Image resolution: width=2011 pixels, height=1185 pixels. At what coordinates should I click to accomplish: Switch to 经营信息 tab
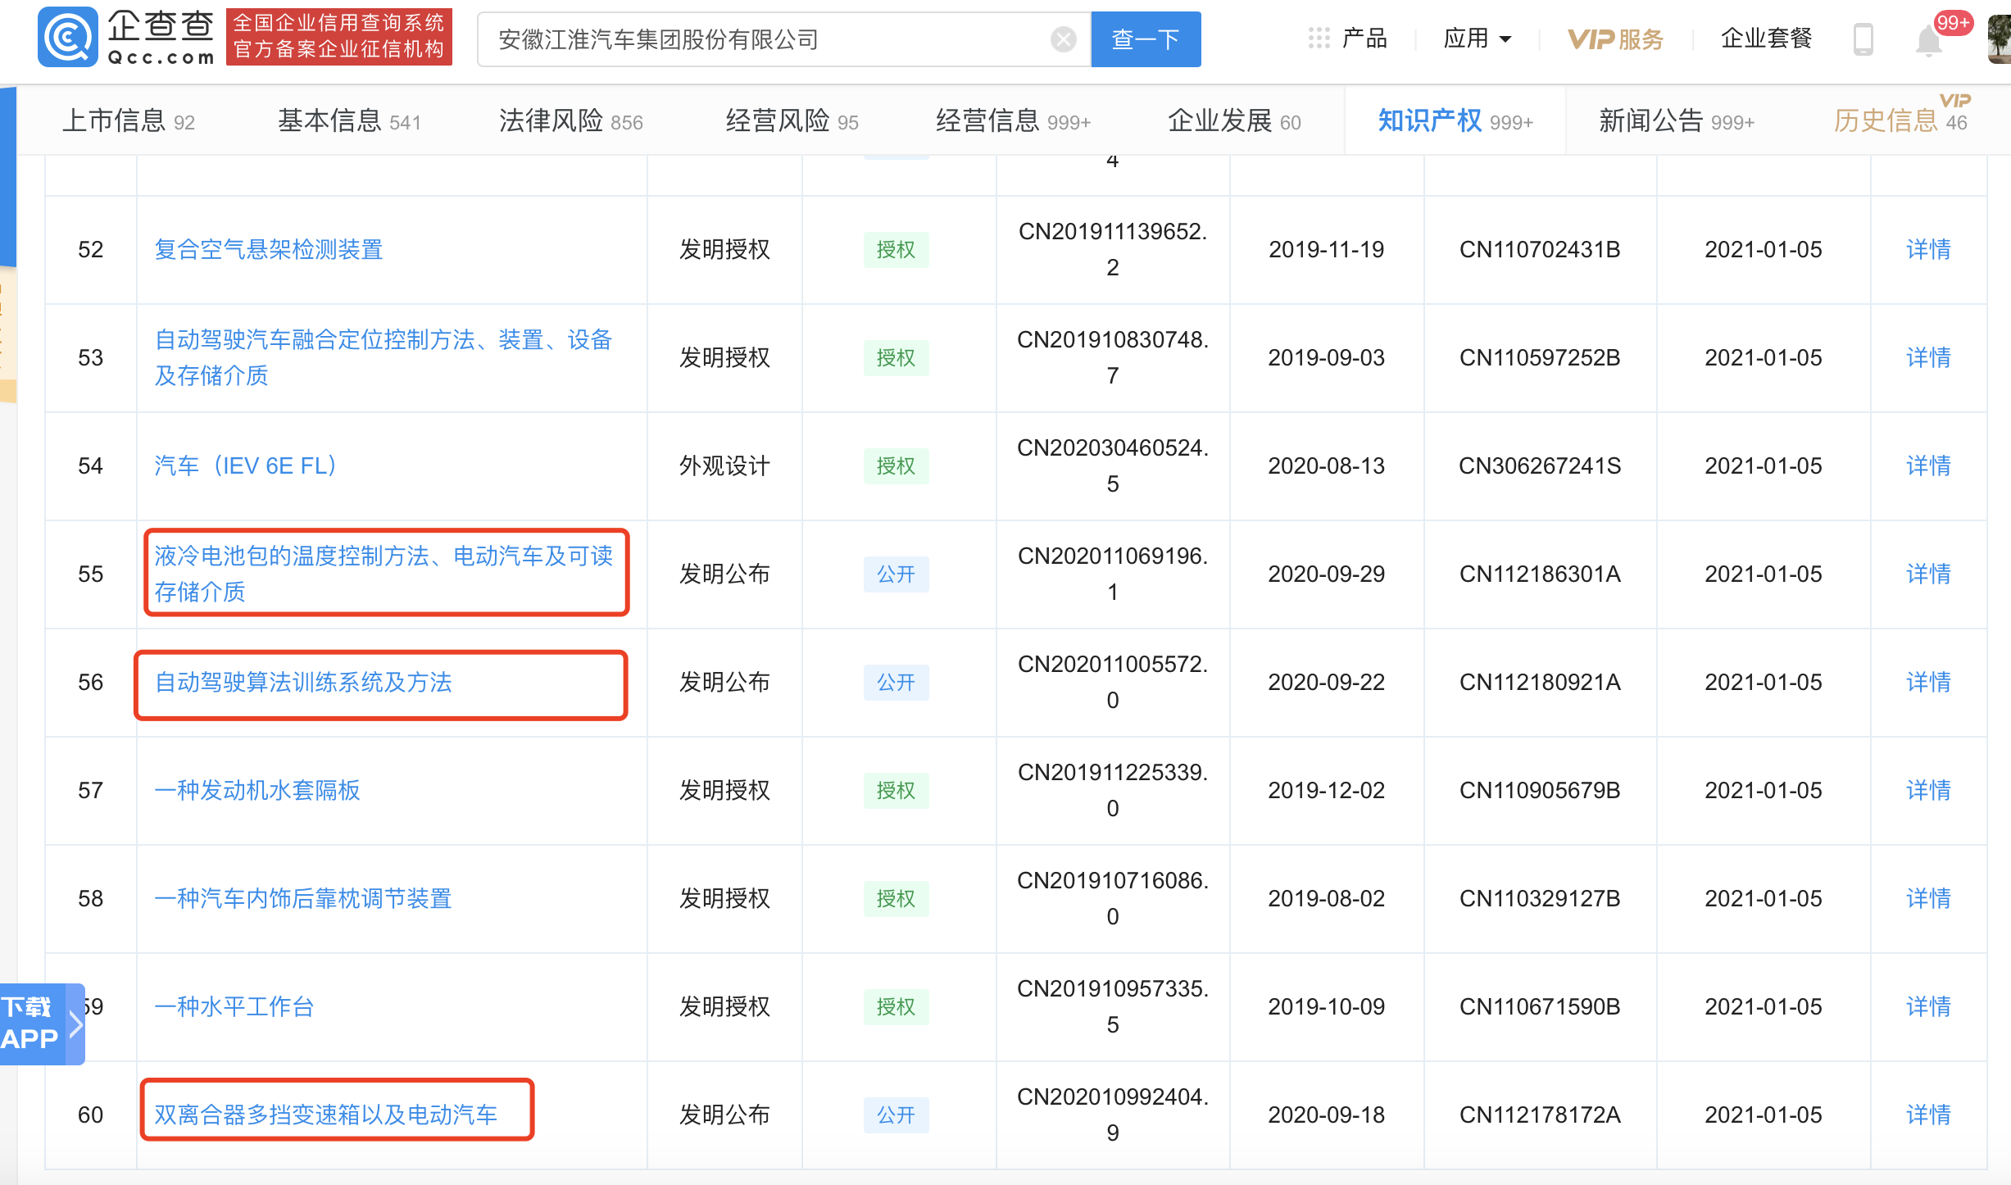click(1013, 121)
